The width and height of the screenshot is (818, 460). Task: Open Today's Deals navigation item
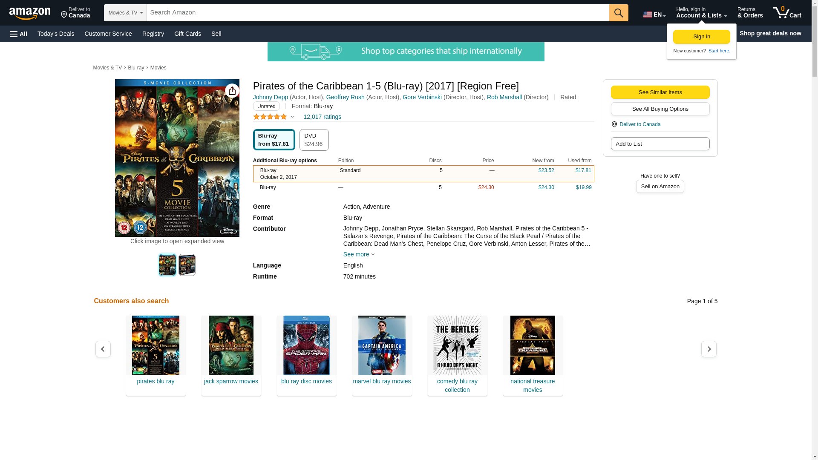[56, 34]
